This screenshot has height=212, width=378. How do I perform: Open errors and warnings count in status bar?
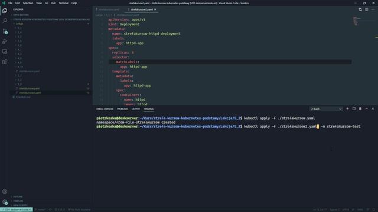[x=60, y=210]
